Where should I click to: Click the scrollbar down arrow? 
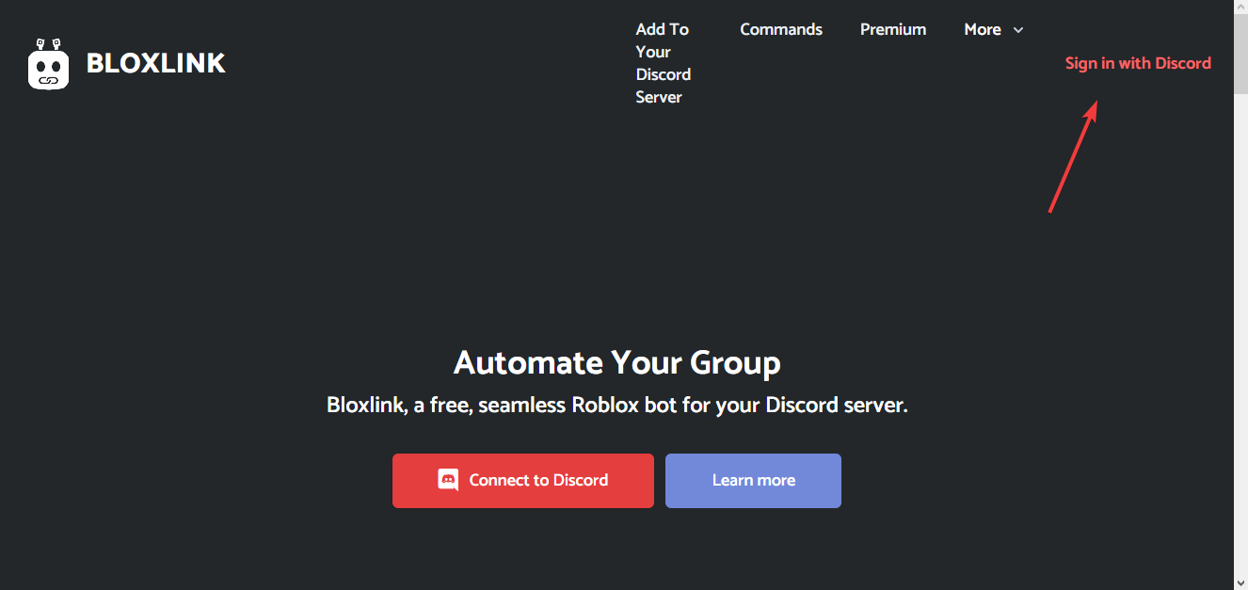click(1240, 582)
